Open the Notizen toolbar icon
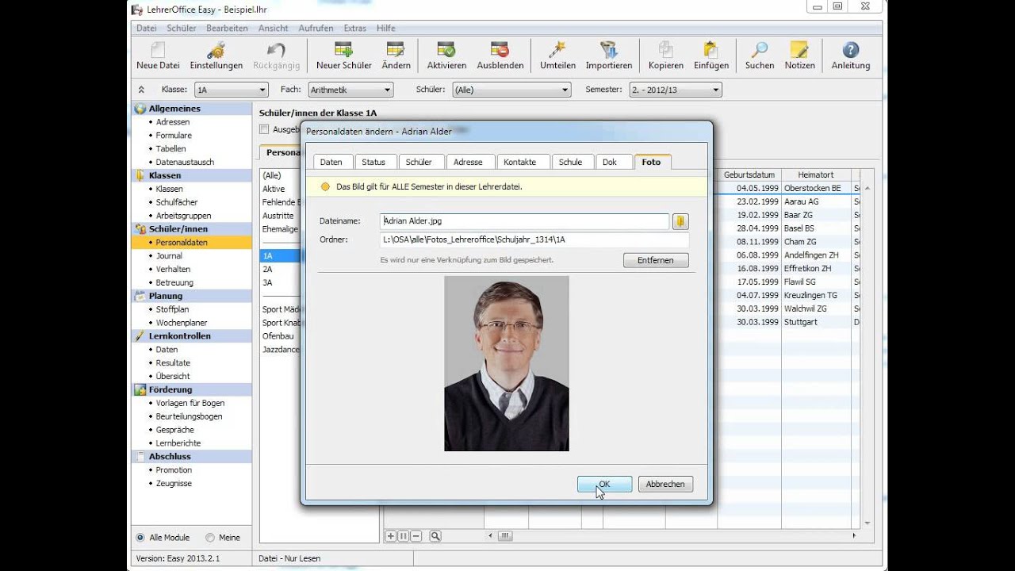1015x571 pixels. [x=799, y=56]
